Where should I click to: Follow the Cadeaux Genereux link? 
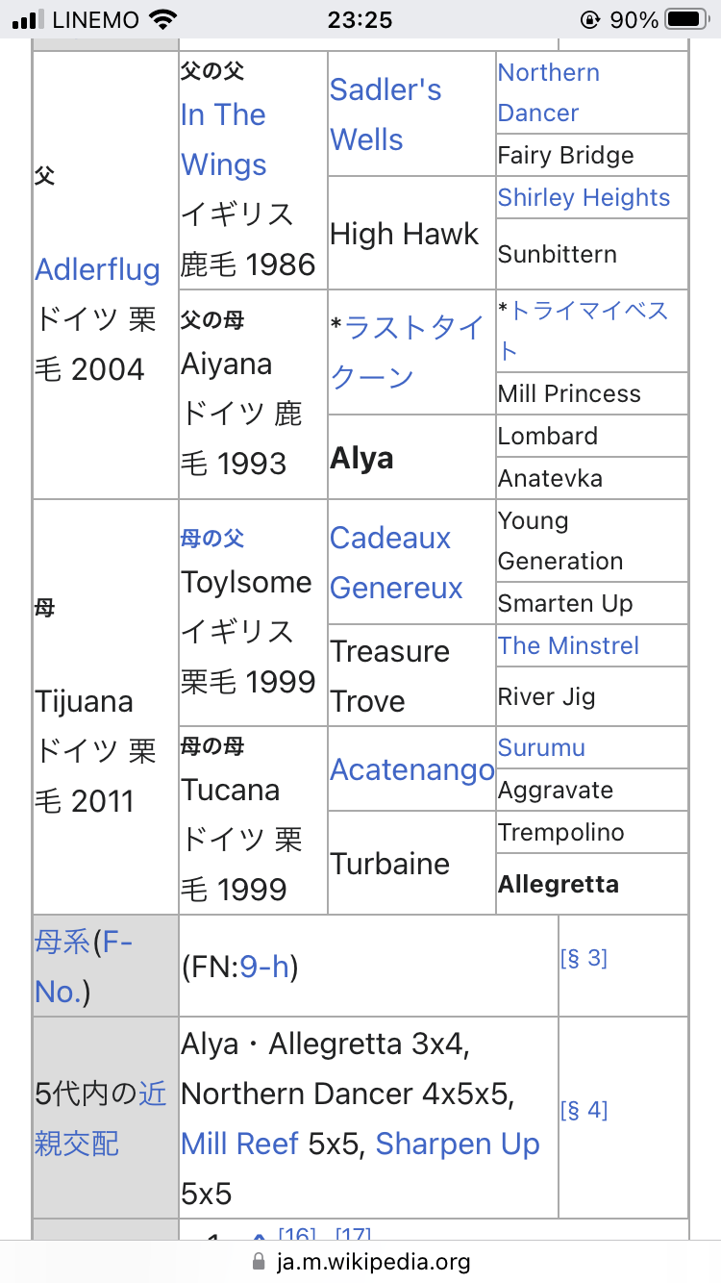click(x=396, y=563)
